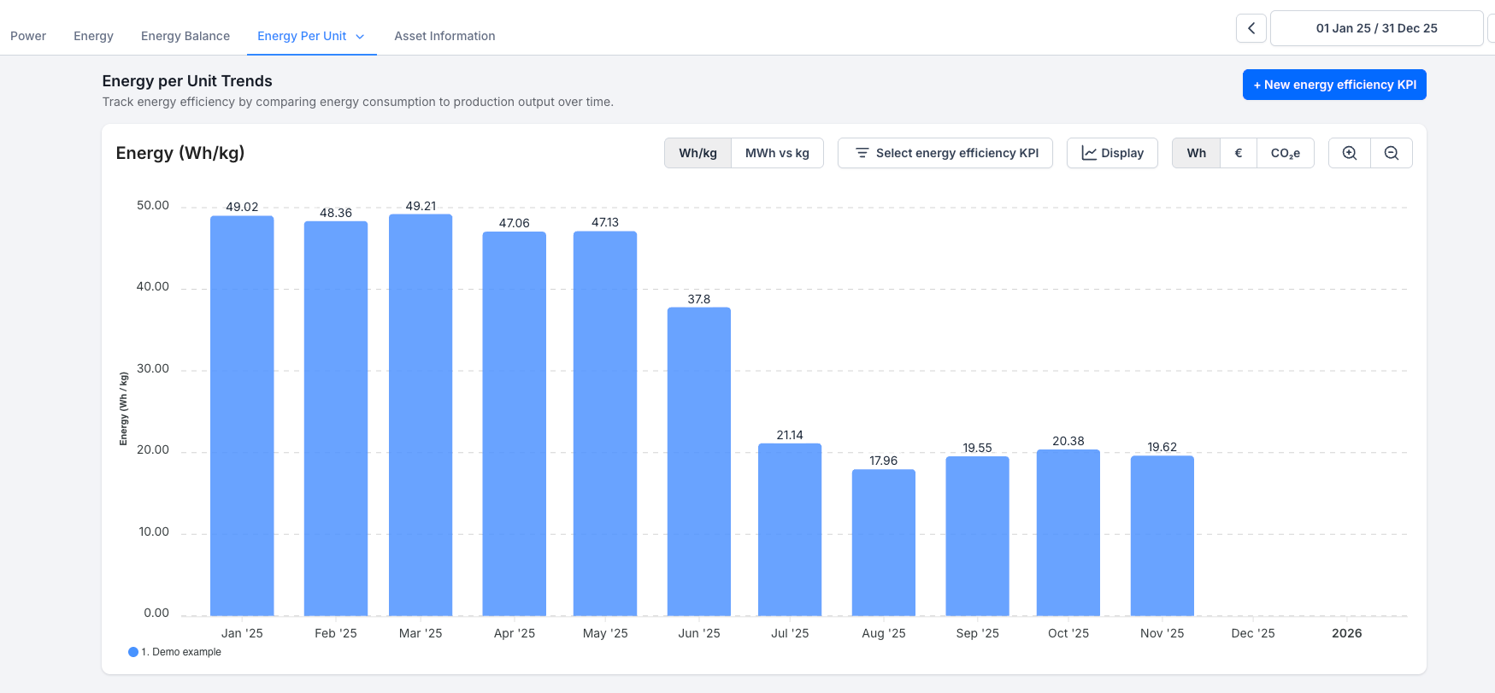
Task: Switch to the Energy Balance tab
Action: (185, 36)
